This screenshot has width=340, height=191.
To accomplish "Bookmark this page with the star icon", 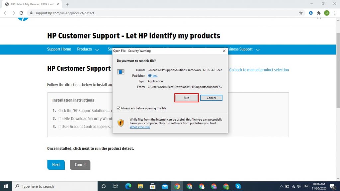I will tap(301, 13).
